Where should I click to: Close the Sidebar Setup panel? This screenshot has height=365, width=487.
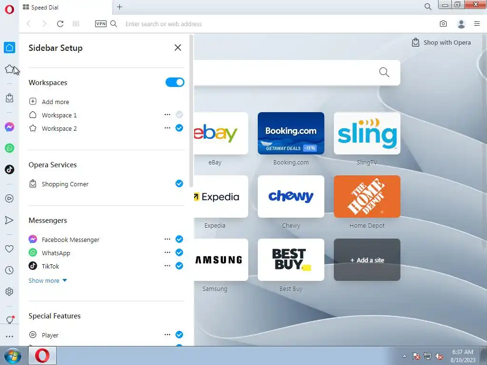click(178, 48)
